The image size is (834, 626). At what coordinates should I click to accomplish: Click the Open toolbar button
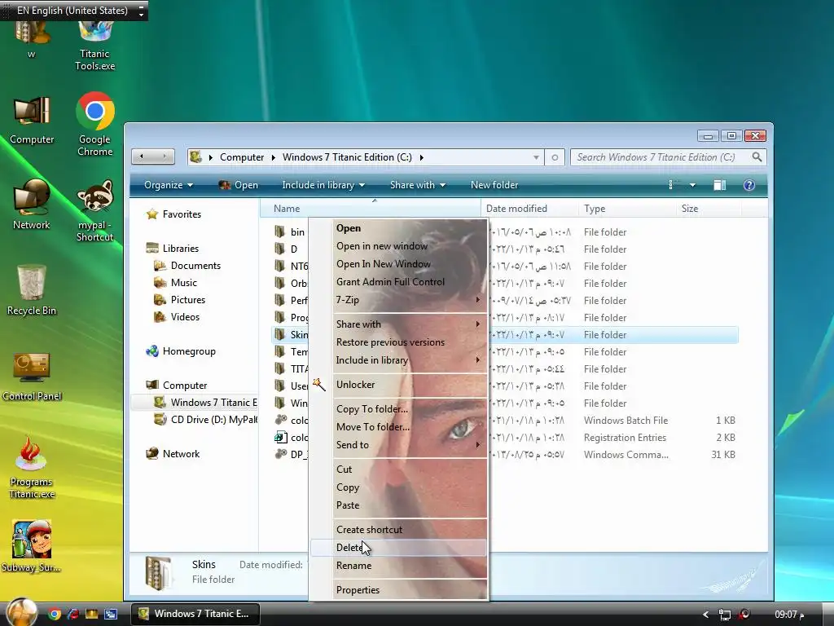(x=239, y=185)
